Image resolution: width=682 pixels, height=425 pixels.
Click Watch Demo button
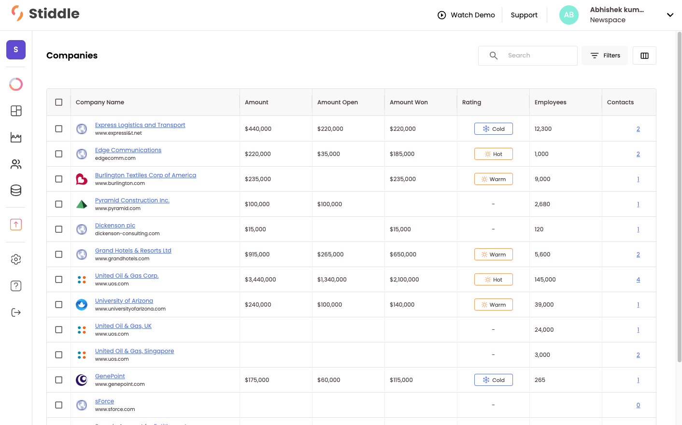466,15
